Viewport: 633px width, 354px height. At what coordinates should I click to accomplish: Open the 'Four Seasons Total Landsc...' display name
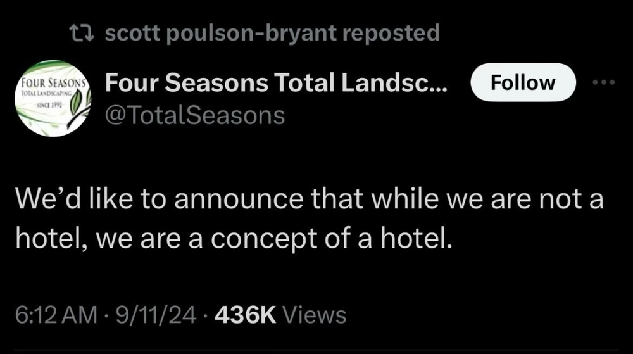tap(276, 82)
